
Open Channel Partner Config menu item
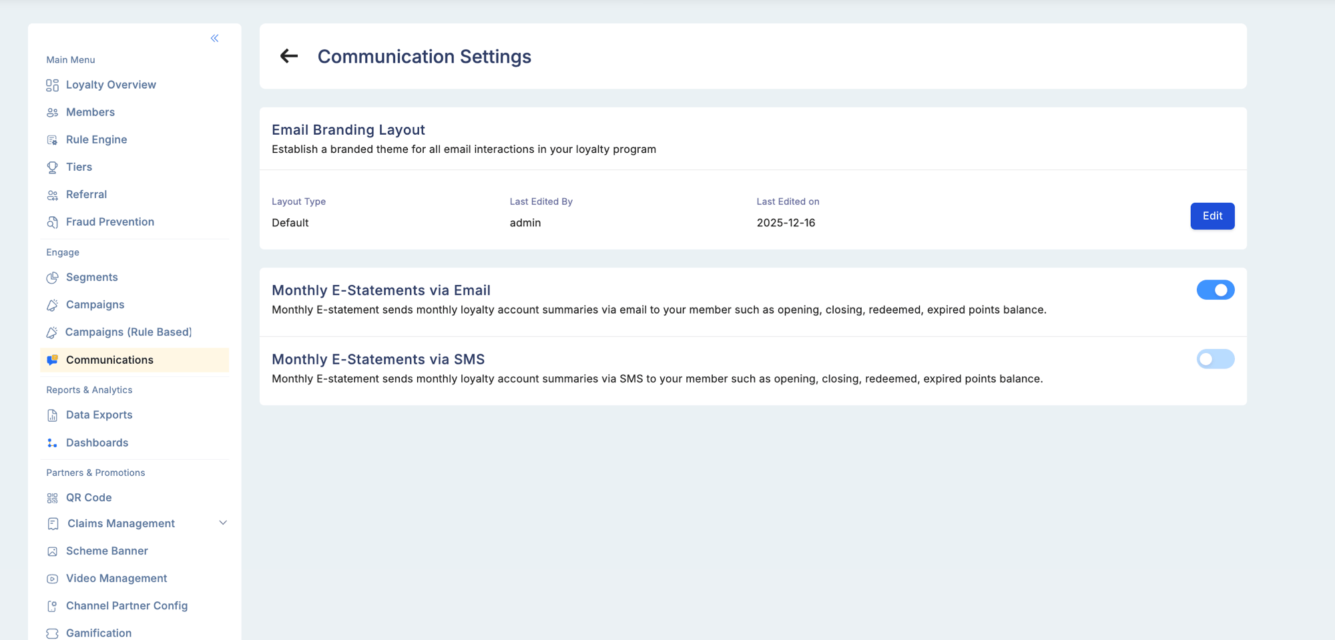point(134,605)
